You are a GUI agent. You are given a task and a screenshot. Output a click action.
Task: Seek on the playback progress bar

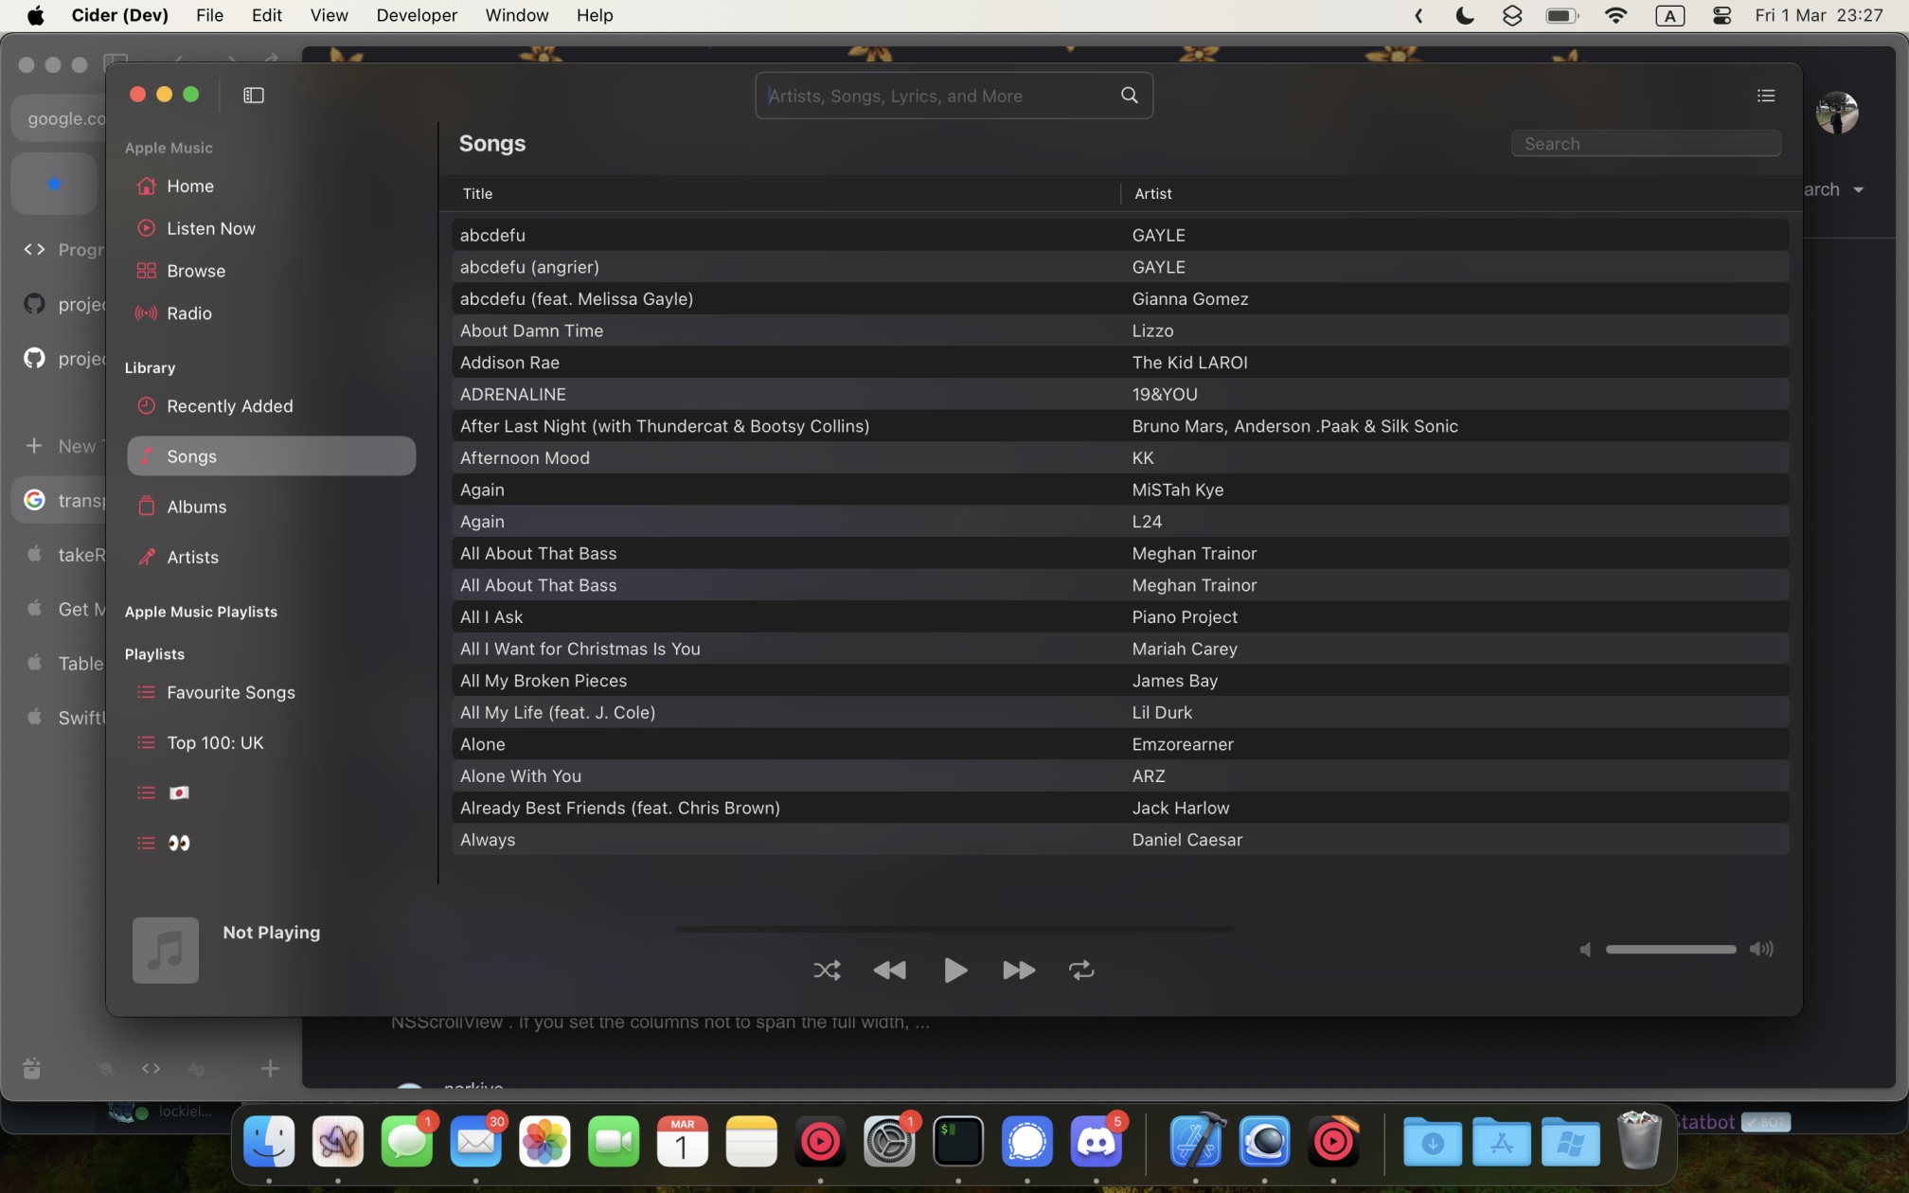954,930
